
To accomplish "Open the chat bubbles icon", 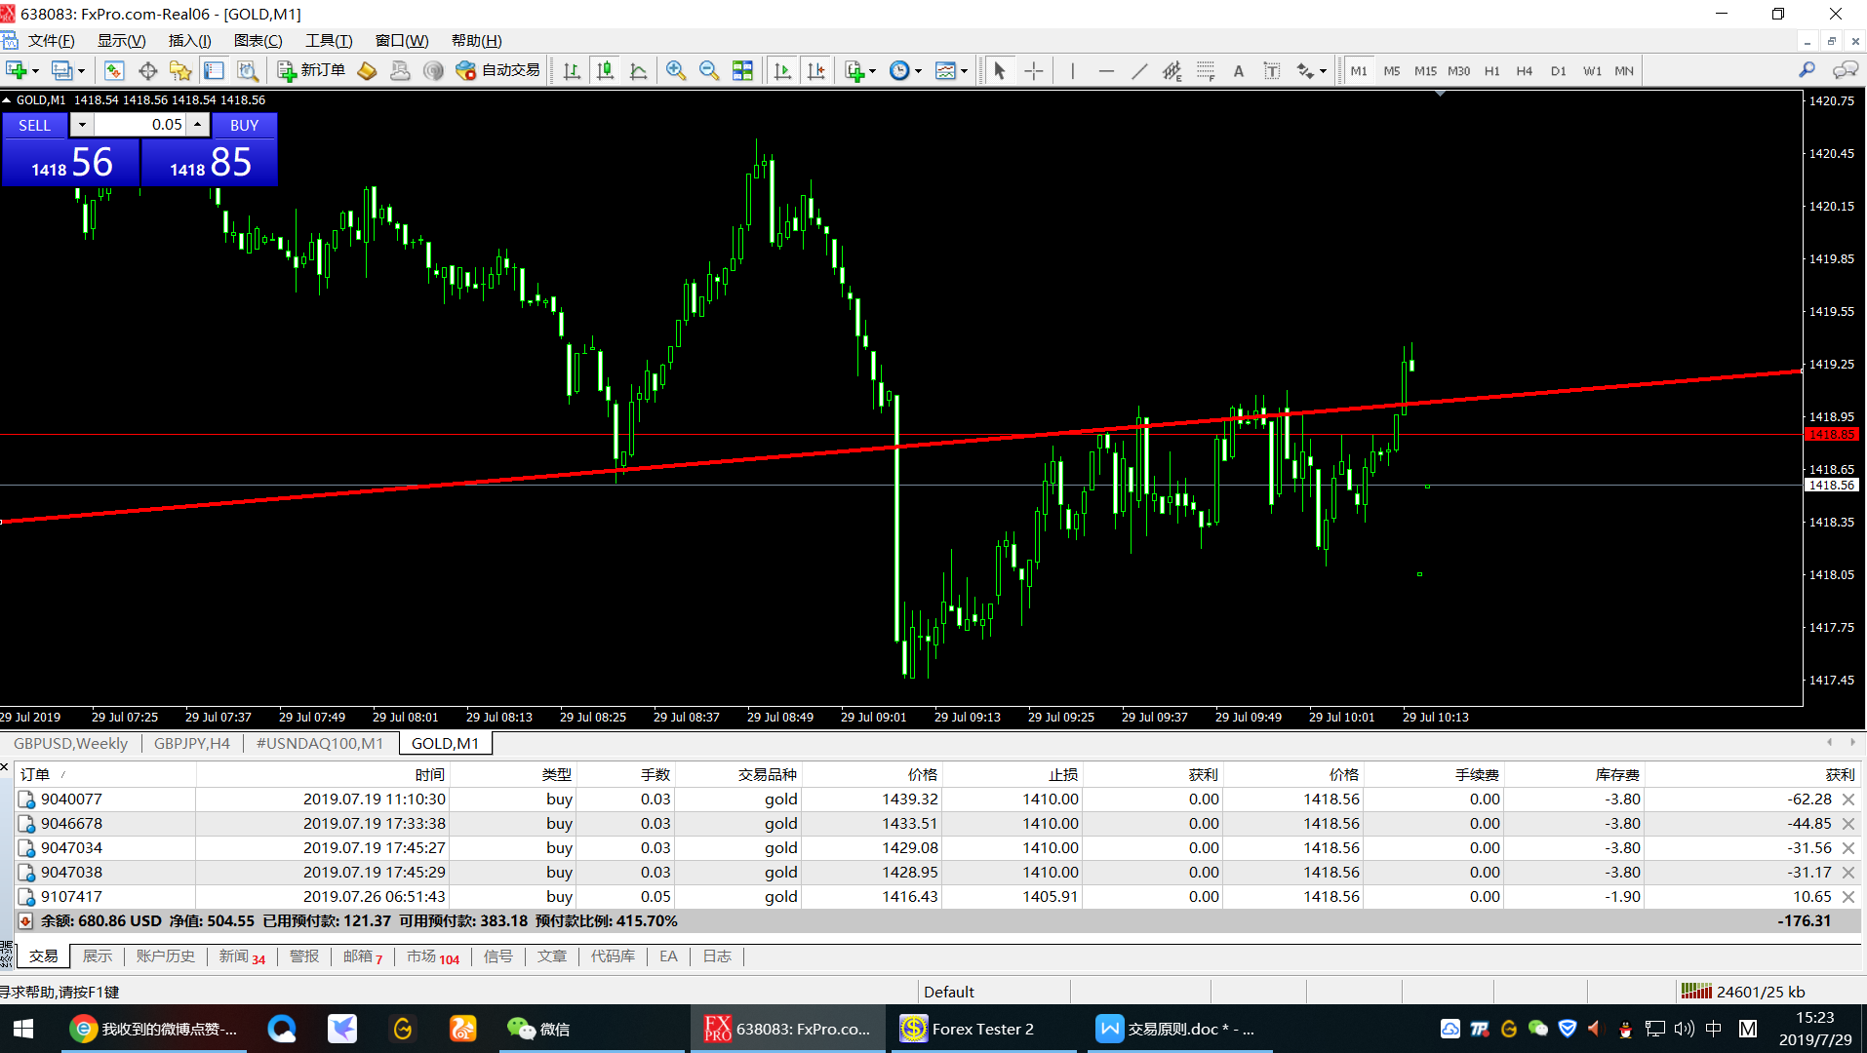I will (x=1845, y=70).
